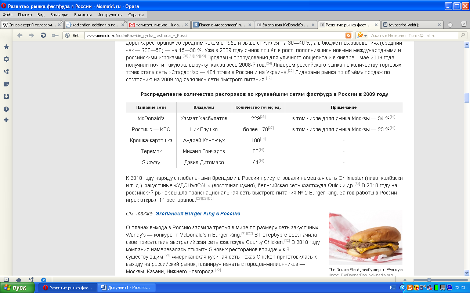Click table cell 'Теремок'
The height and width of the screenshot is (293, 470).
tap(151, 151)
